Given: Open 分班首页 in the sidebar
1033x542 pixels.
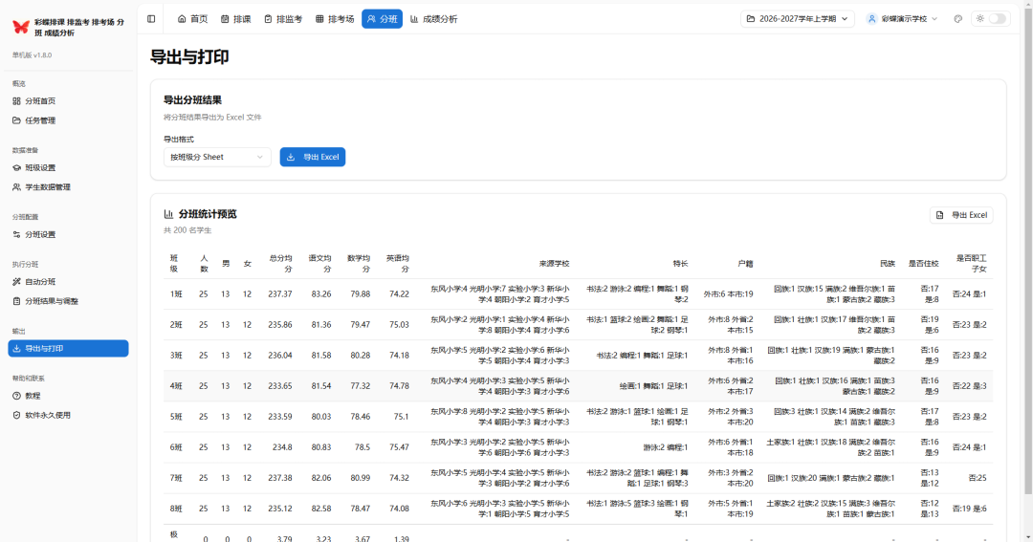Looking at the screenshot, I should tap(69, 100).
